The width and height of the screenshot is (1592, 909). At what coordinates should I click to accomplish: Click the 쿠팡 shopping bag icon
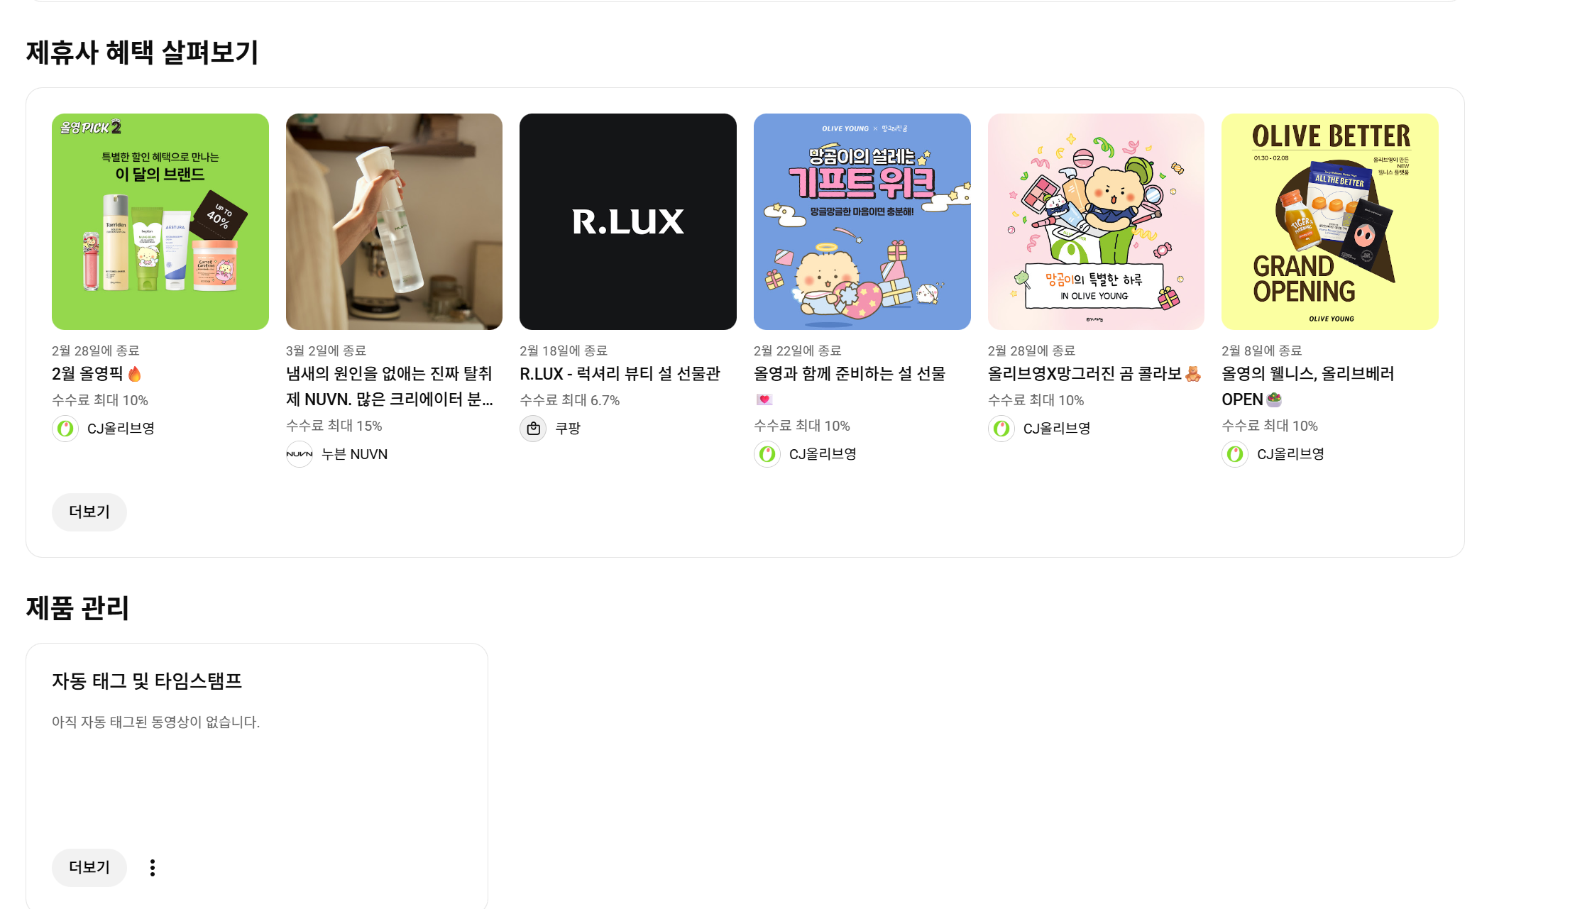click(x=533, y=429)
